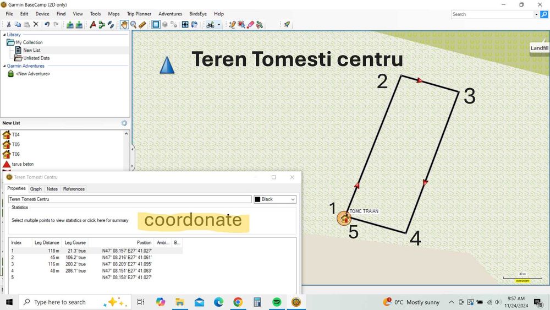Image resolution: width=550 pixels, height=310 pixels.
Task: Click the Center Map on selection icon
Action: 185,25
